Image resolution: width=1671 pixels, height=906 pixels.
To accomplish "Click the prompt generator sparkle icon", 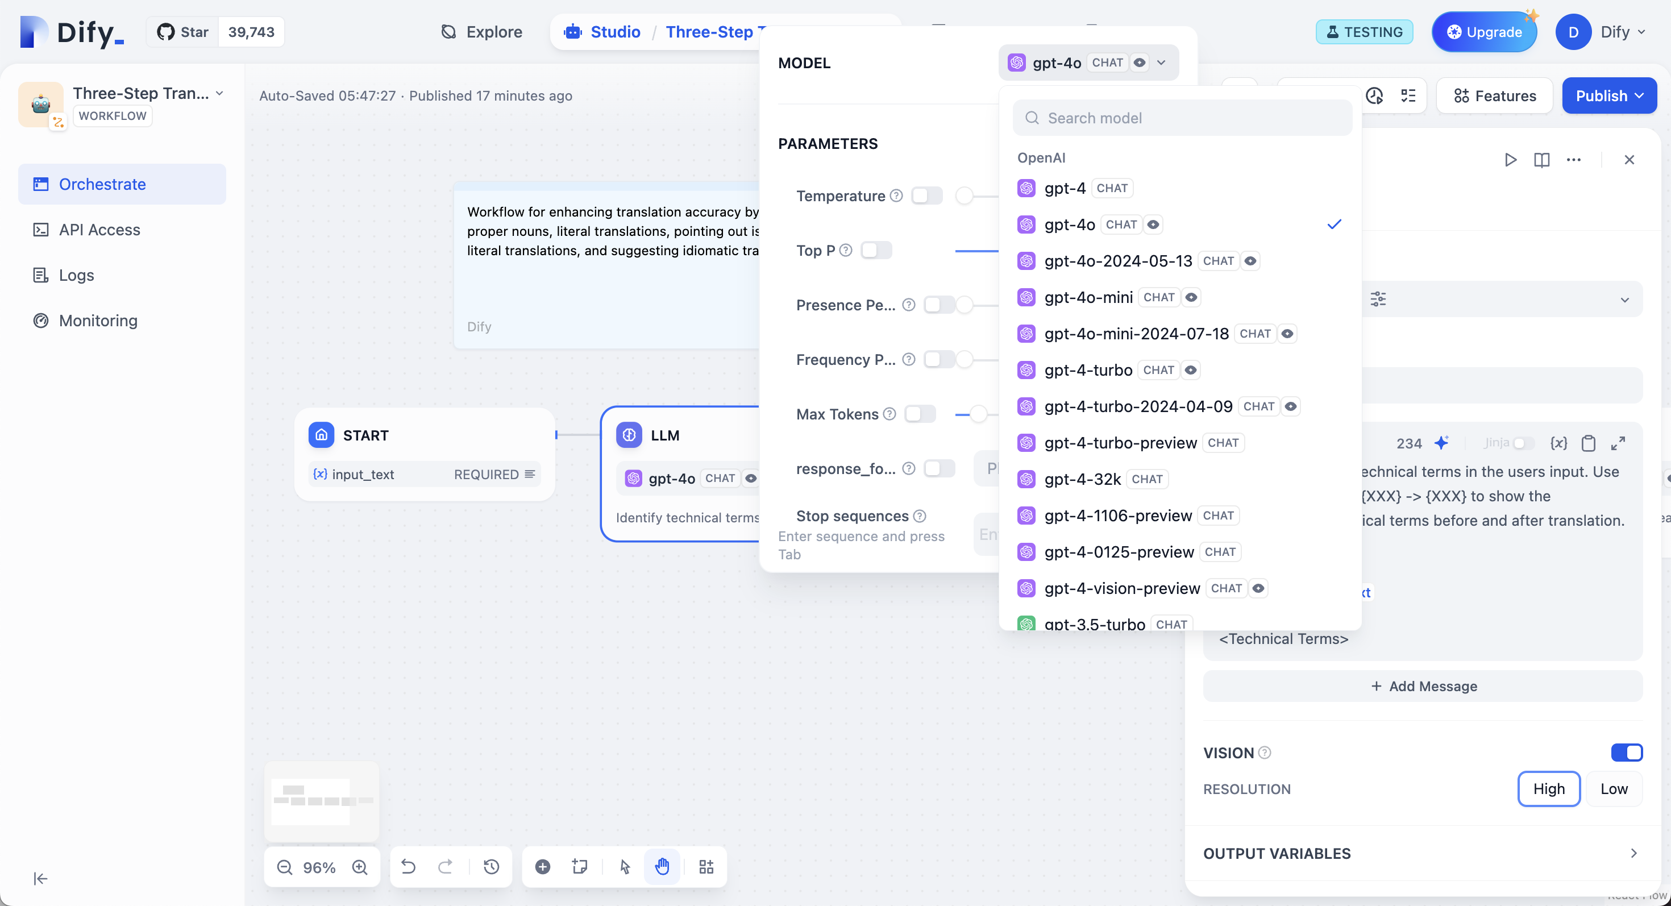I will [x=1441, y=443].
